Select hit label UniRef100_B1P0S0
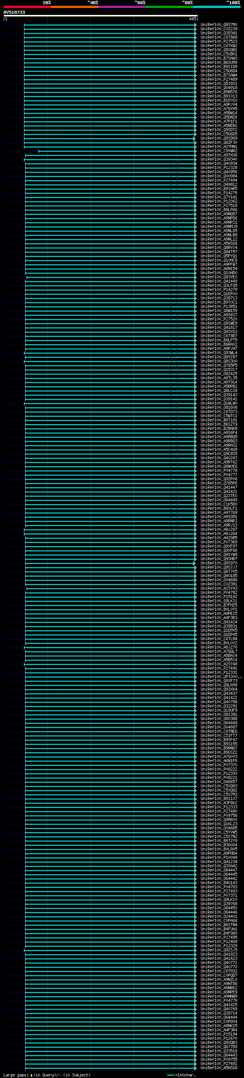 pos(218,101)
